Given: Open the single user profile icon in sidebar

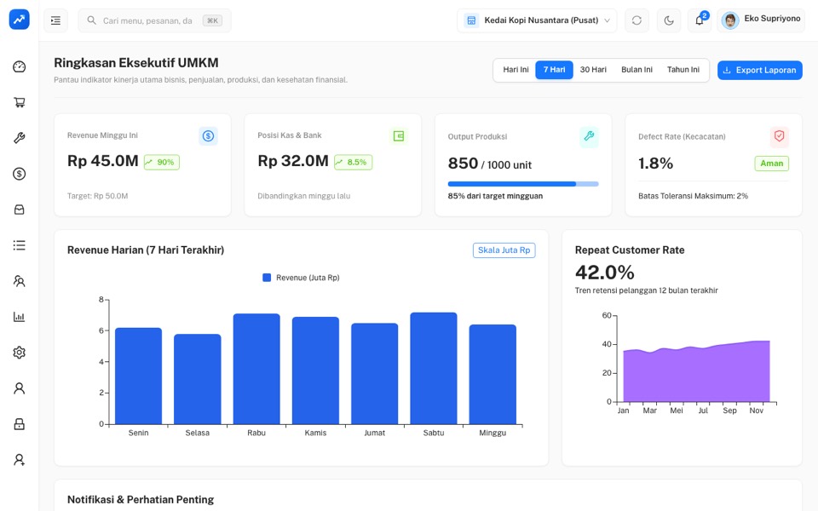Looking at the screenshot, I should click(x=20, y=388).
